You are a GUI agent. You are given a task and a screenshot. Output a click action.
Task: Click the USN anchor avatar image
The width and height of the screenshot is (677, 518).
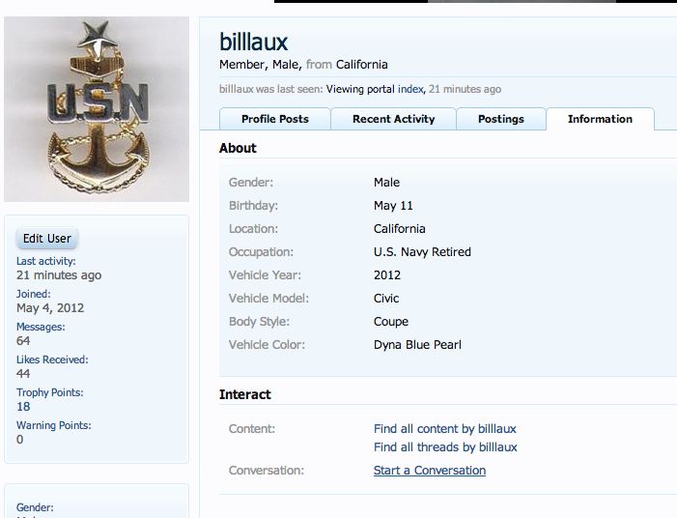click(x=97, y=109)
